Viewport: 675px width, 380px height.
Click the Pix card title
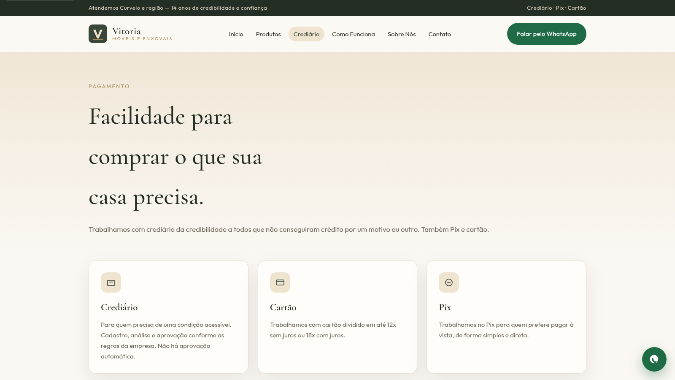point(445,307)
